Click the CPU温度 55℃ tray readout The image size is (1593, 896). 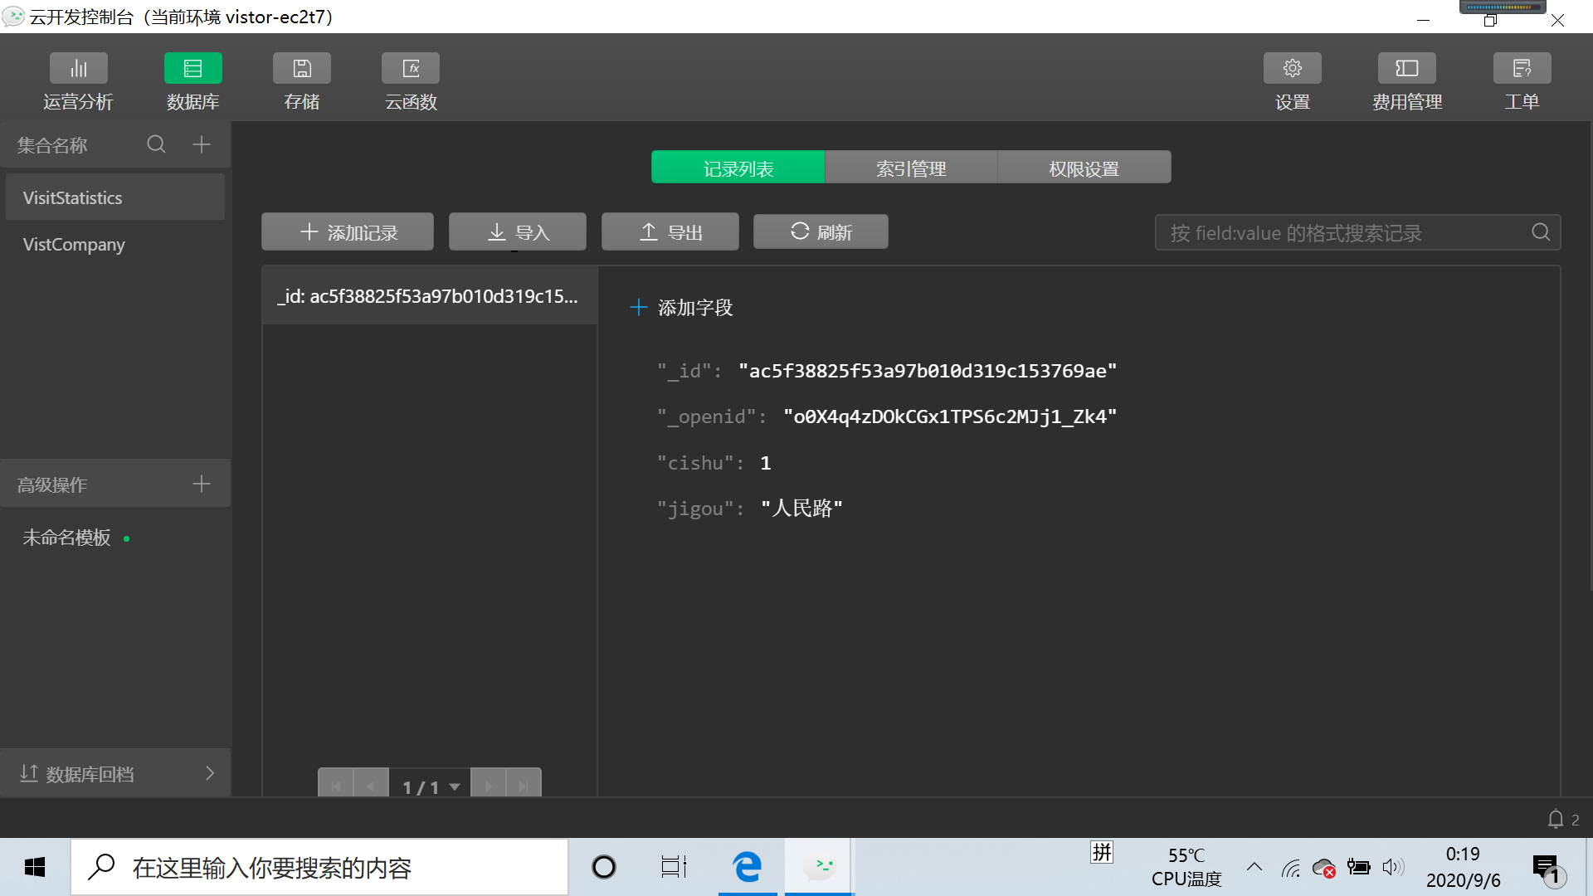[x=1186, y=868]
